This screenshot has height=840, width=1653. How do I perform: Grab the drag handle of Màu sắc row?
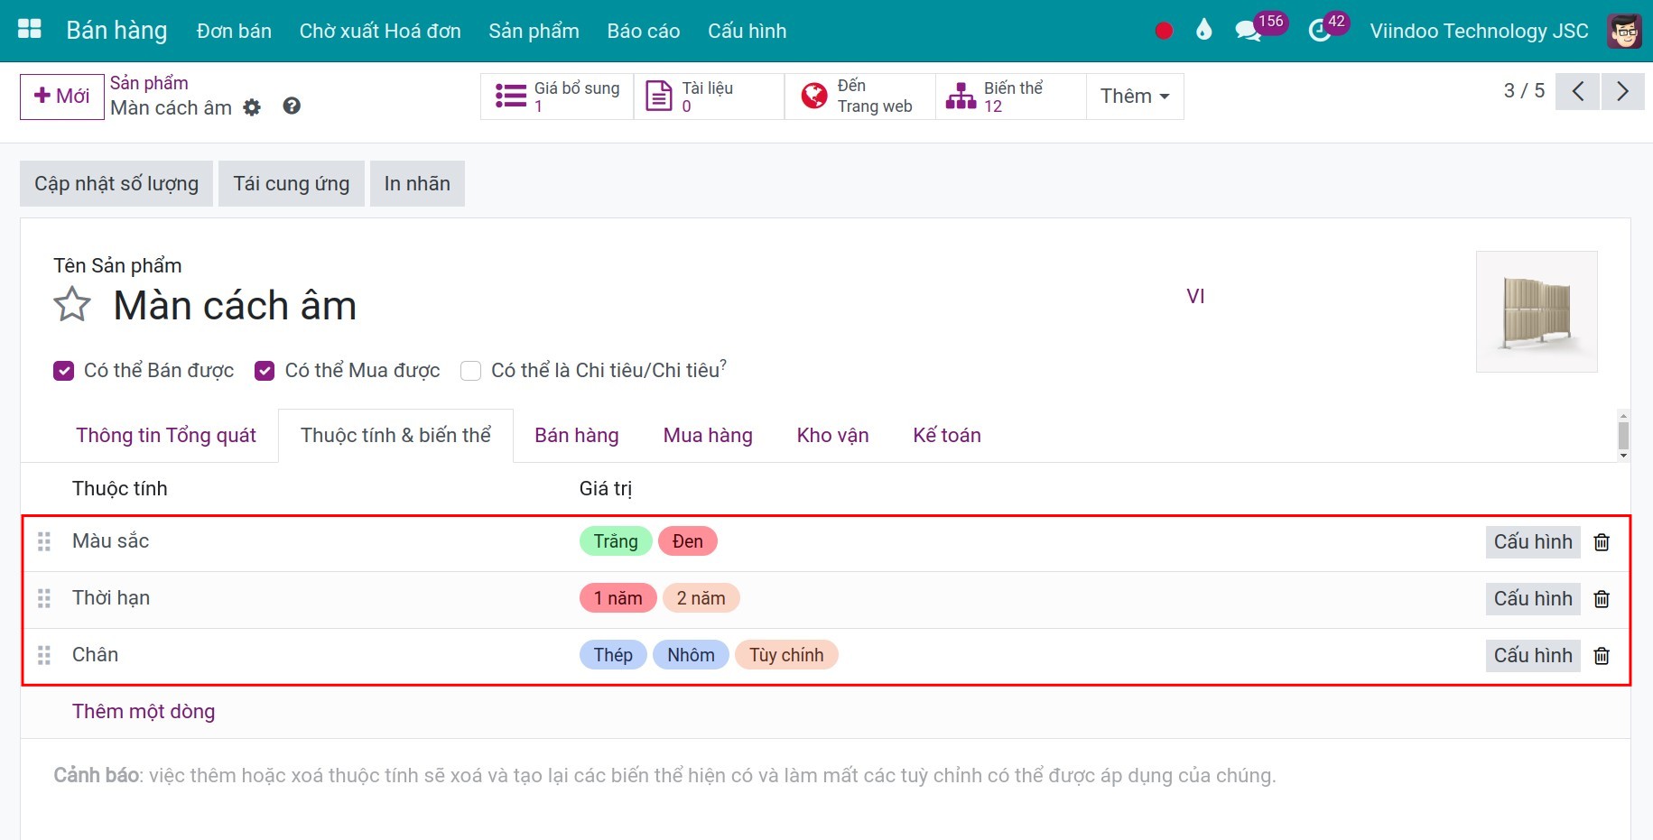coord(43,541)
